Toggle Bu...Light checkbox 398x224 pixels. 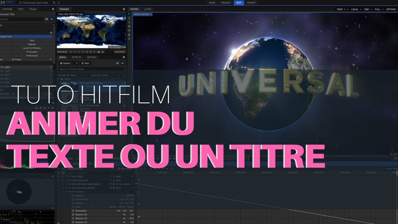[51, 71]
